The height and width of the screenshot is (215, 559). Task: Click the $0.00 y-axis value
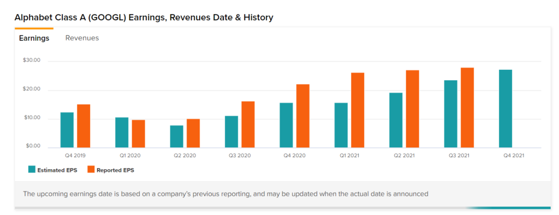33,146
